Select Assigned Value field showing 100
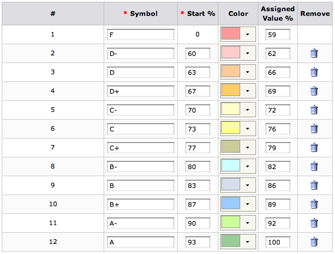335x254 pixels. (x=278, y=242)
